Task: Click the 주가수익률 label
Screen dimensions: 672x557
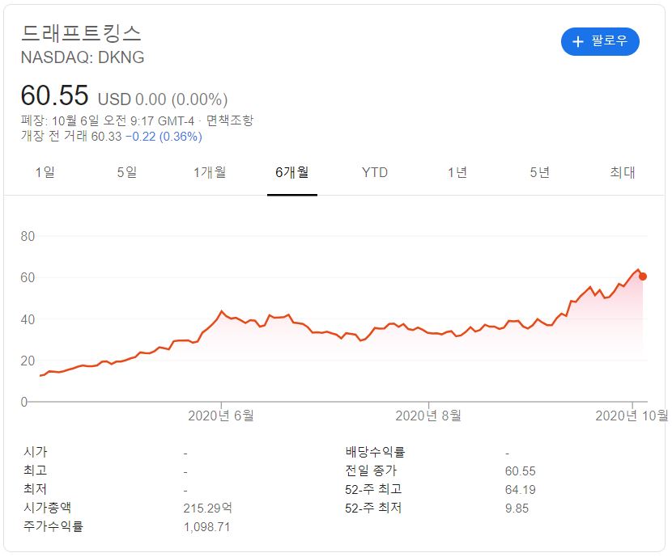Action: (53, 526)
